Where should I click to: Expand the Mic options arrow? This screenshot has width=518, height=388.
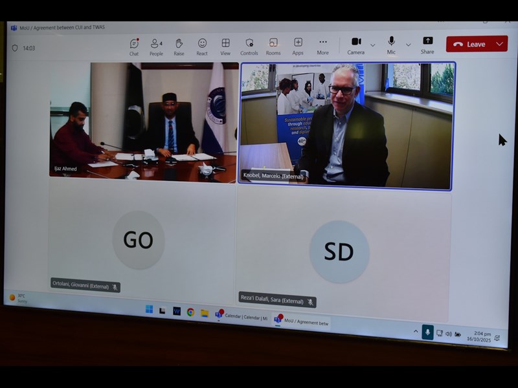[408, 45]
